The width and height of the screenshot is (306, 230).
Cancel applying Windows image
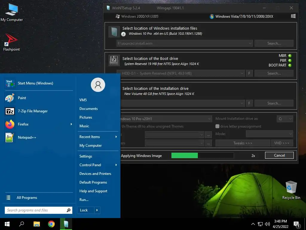279,155
